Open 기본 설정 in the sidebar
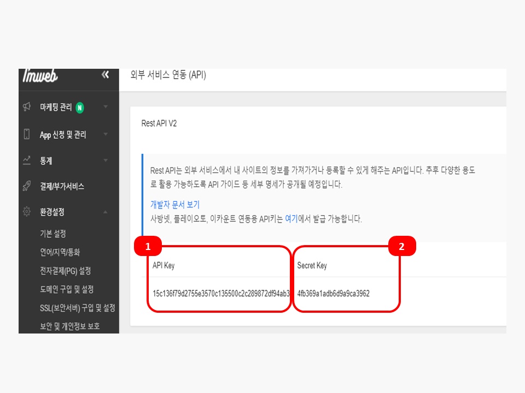Viewport: 525px width, 393px height. click(53, 234)
